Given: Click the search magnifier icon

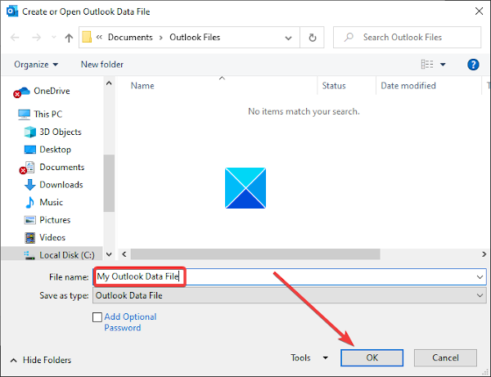Looking at the screenshot, I should (349, 38).
